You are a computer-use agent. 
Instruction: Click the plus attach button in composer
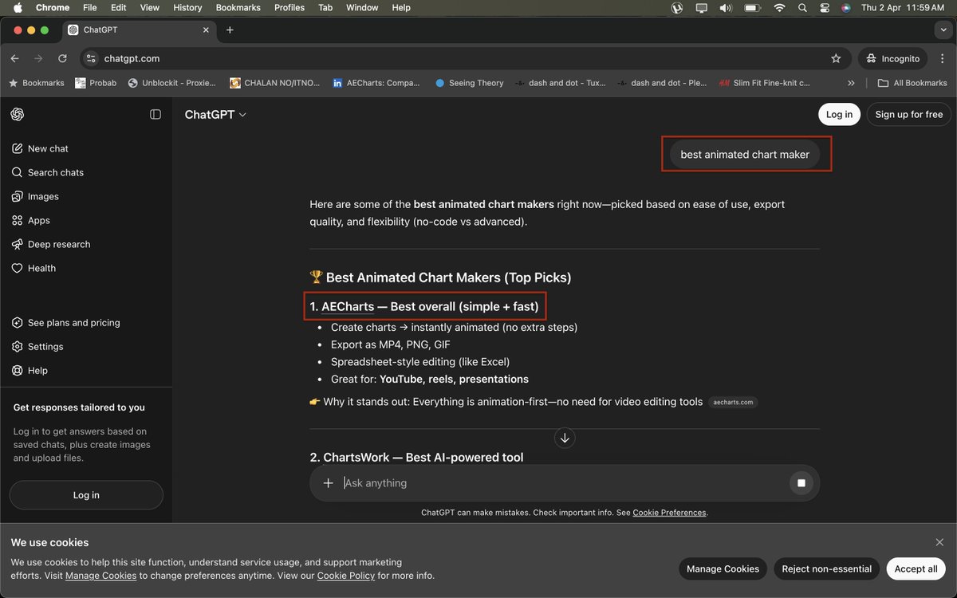point(328,483)
